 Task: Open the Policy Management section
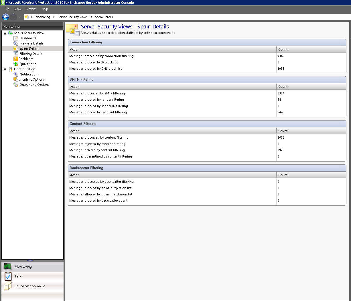pyautogui.click(x=29, y=286)
